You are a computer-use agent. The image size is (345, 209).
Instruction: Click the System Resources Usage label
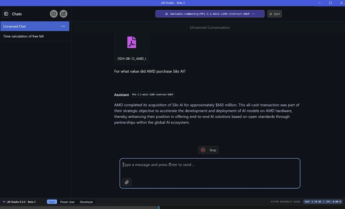[x=286, y=202]
